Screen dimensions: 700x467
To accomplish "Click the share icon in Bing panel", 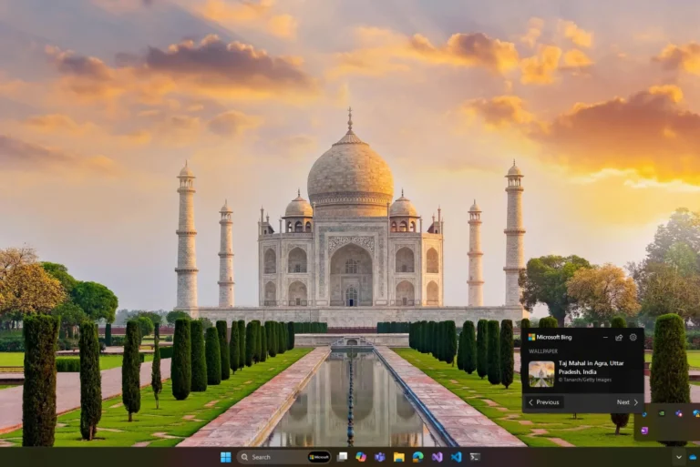I will tap(619, 337).
